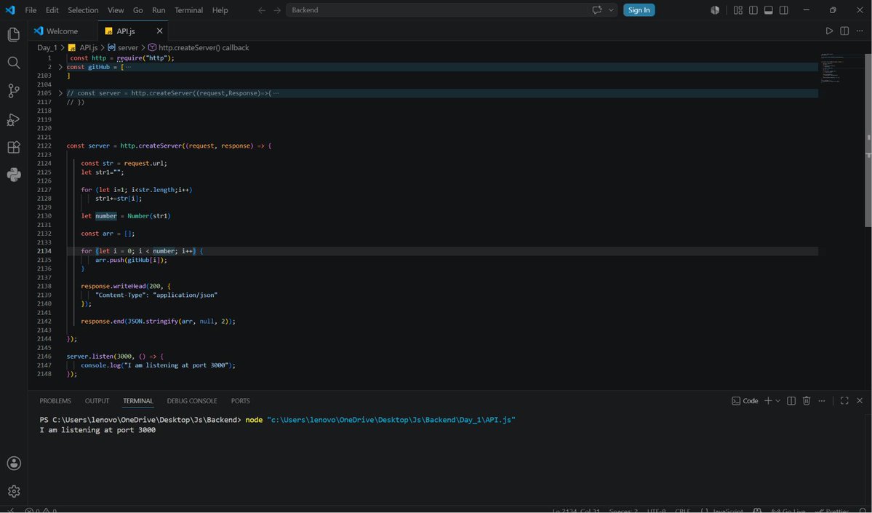This screenshot has height=513, width=872.
Task: Close the terminal panel
Action: tap(860, 401)
